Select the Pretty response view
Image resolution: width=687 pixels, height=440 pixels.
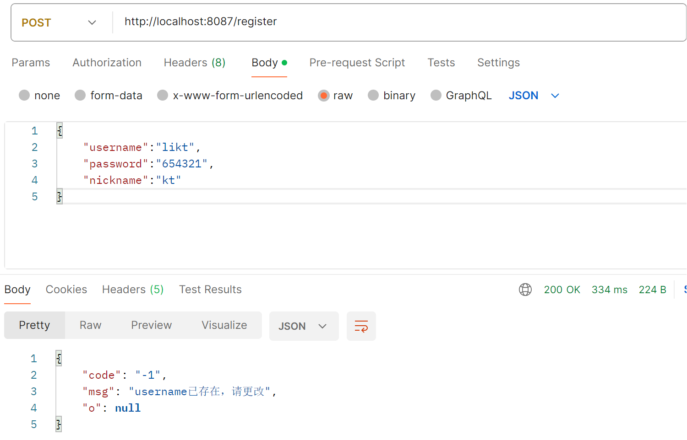(34, 325)
